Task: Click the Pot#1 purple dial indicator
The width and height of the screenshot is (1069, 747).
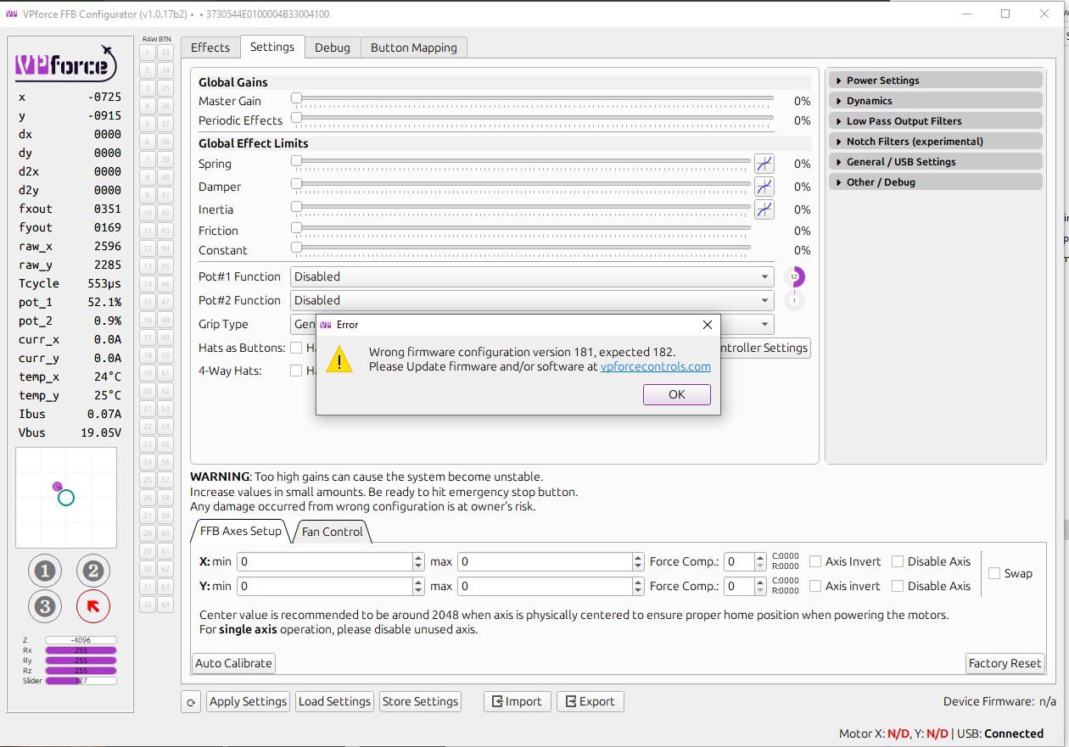Action: pos(794,276)
